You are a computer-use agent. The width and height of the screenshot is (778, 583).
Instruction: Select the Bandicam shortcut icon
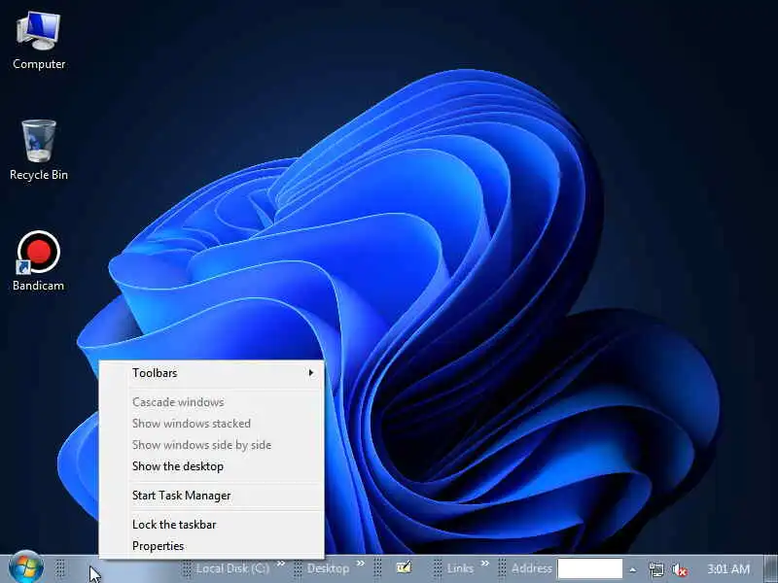[x=38, y=261]
